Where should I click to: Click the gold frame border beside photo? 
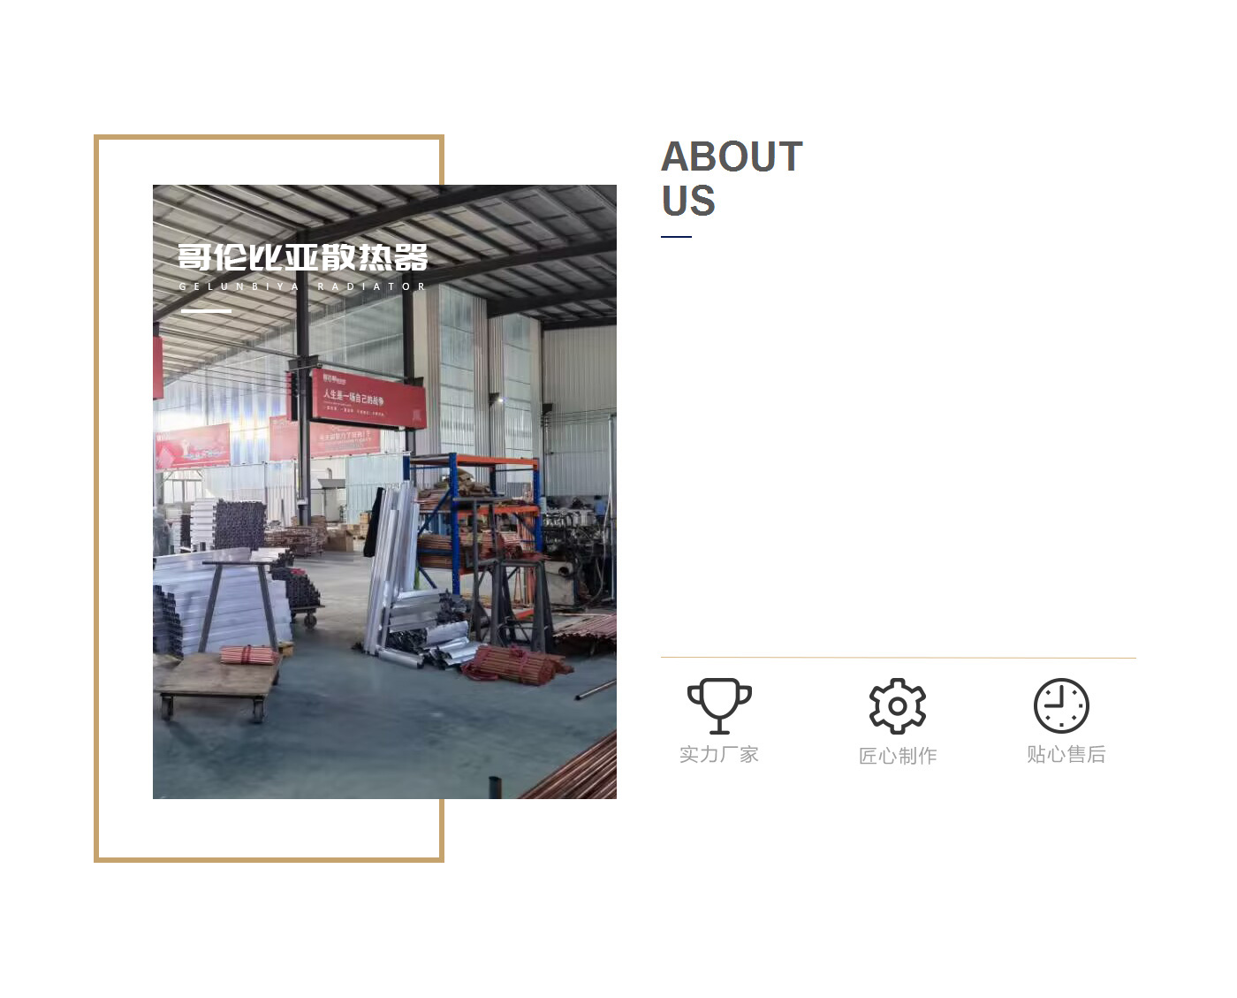coord(96,498)
